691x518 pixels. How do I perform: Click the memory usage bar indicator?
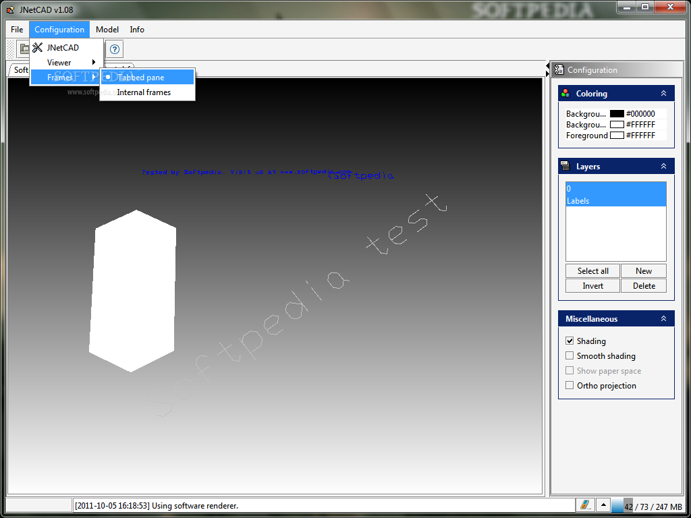pyautogui.click(x=648, y=507)
